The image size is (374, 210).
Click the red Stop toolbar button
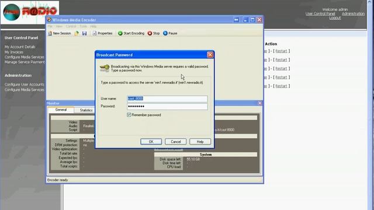coord(154,33)
